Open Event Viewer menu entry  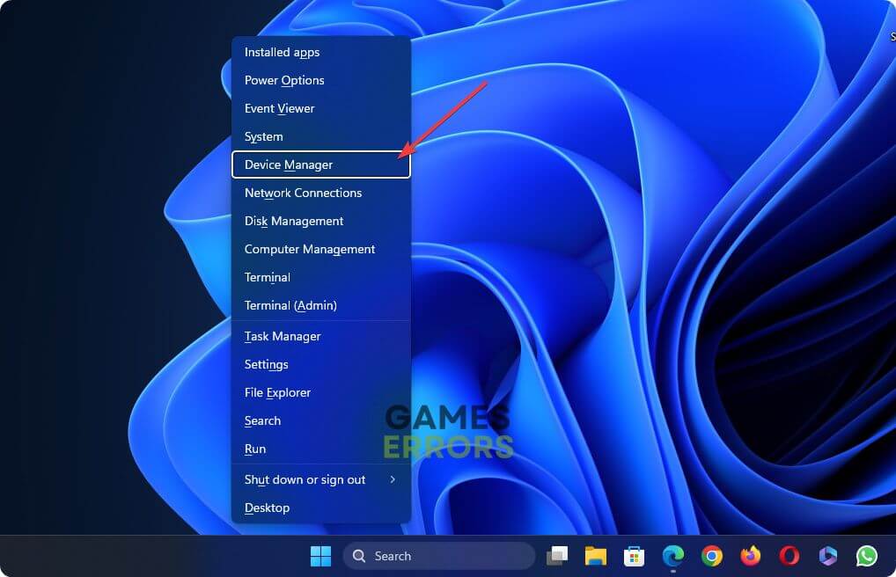pyautogui.click(x=320, y=109)
